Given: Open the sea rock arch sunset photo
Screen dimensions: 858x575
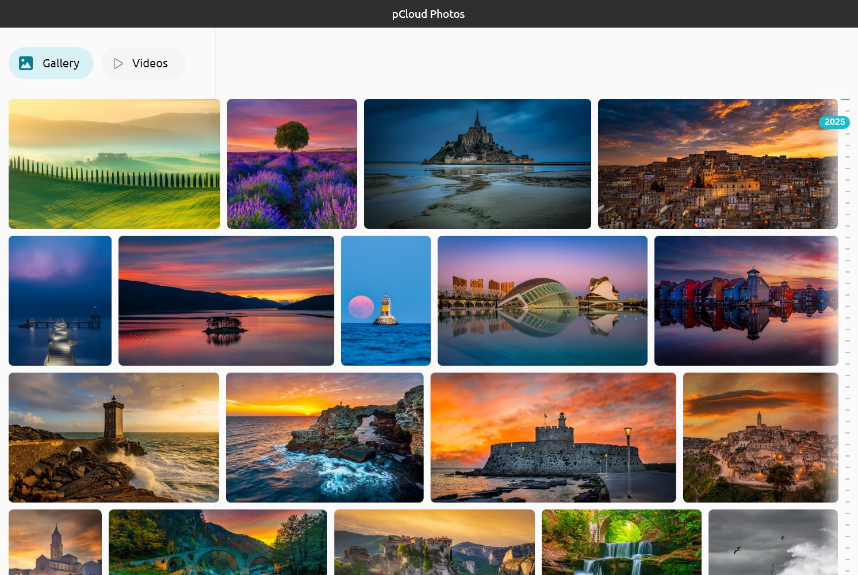Looking at the screenshot, I should click(x=325, y=438).
